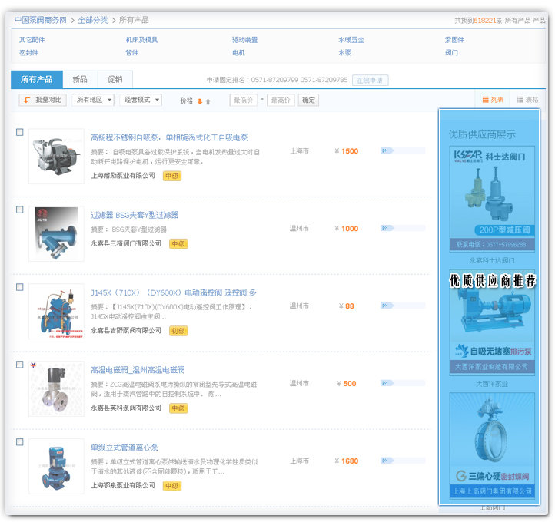This screenshot has width=555, height=522.
Task: Sort price descending with the orange down arrow
Action: tap(200, 101)
